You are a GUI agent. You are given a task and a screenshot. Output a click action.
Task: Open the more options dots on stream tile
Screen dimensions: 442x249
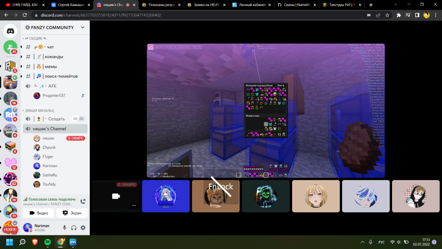click(x=134, y=205)
